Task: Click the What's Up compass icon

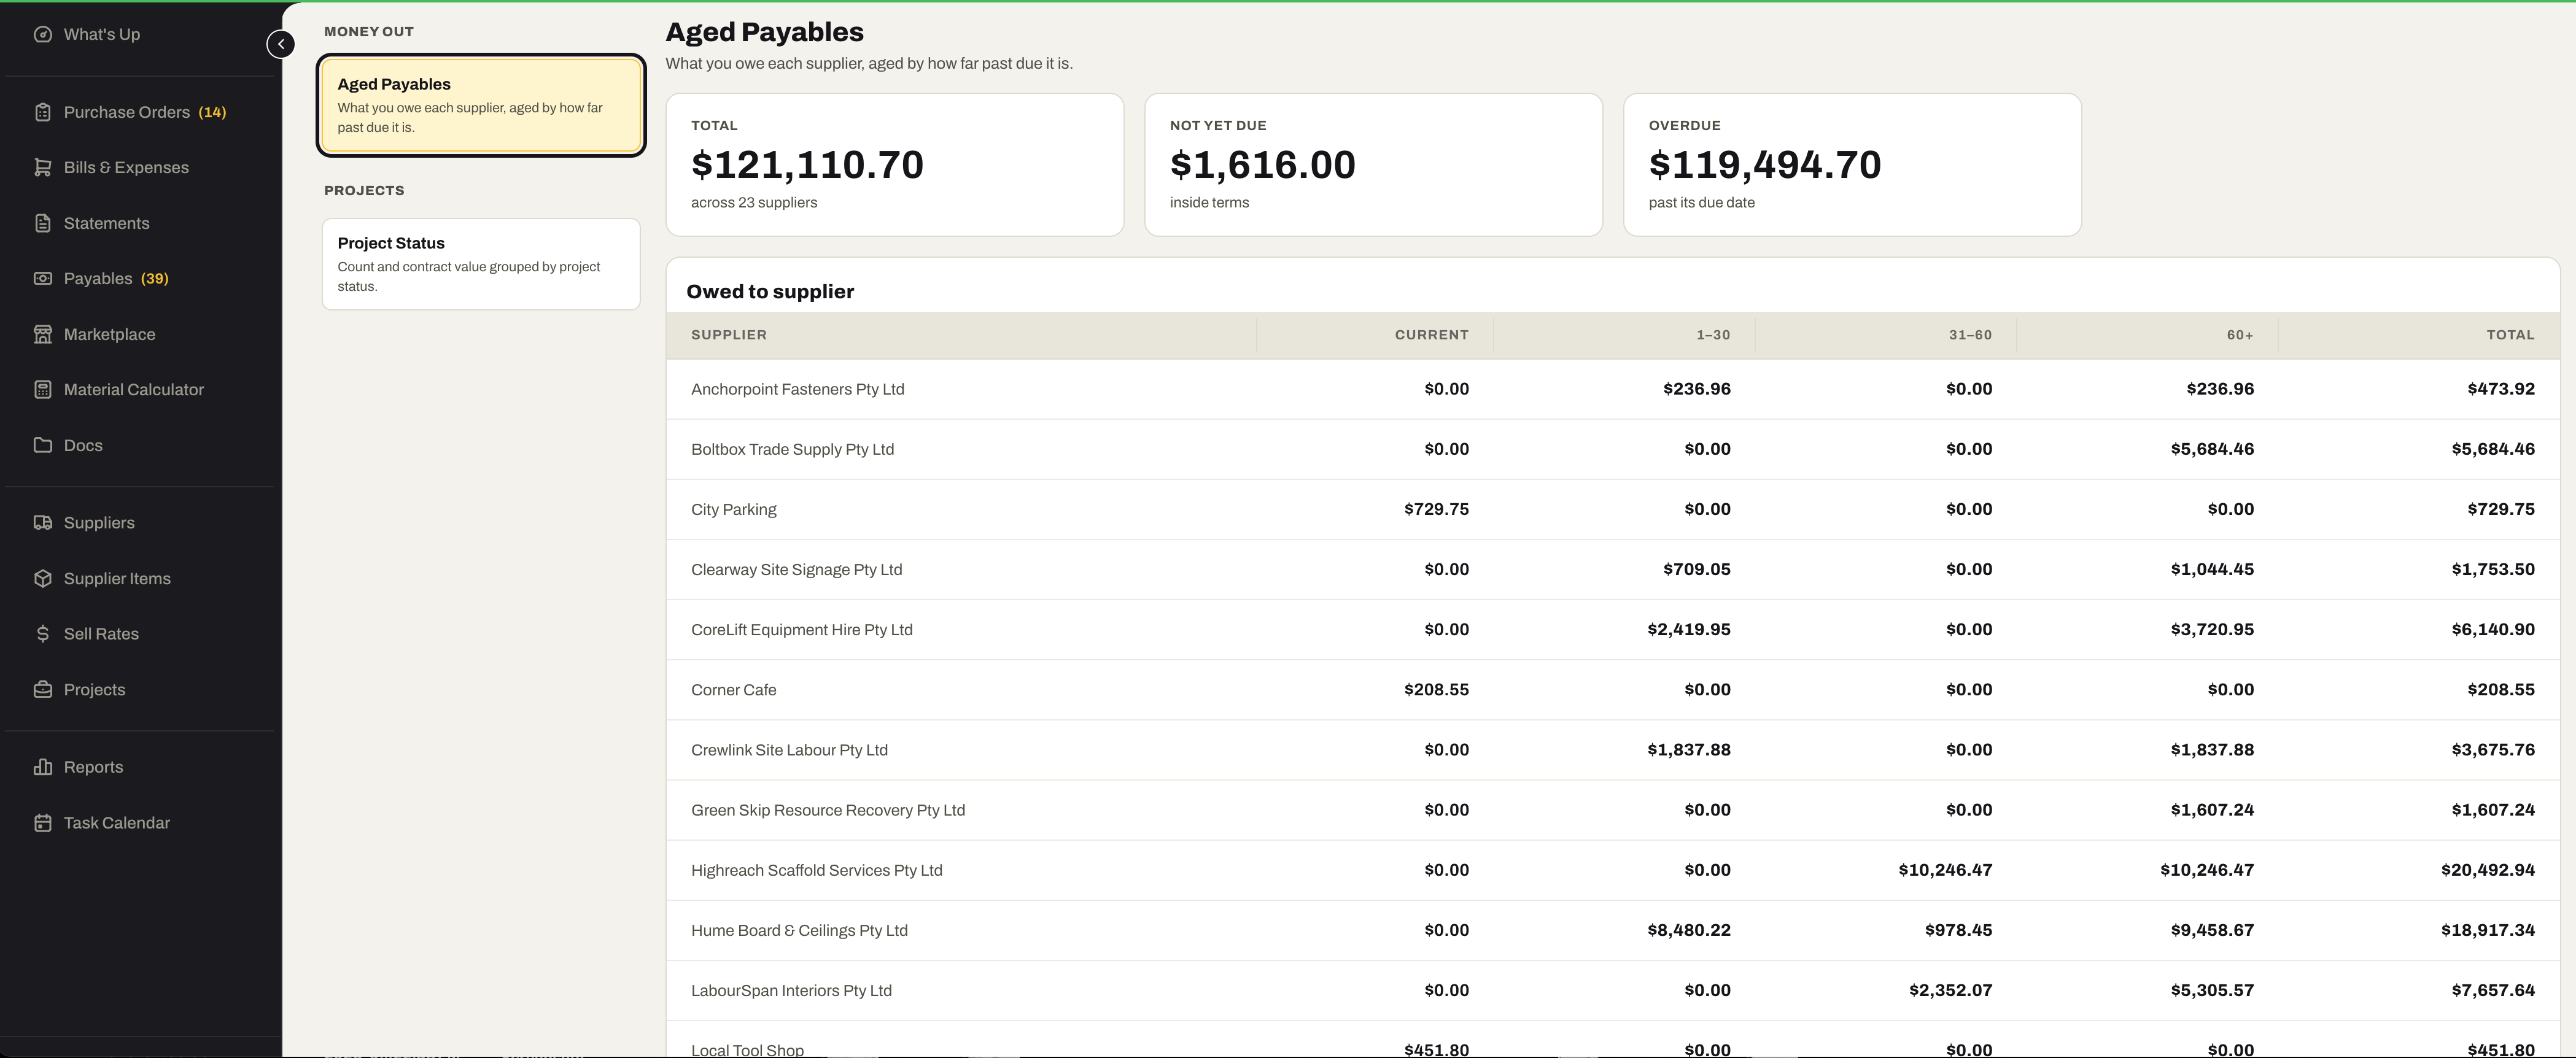Action: coord(43,34)
